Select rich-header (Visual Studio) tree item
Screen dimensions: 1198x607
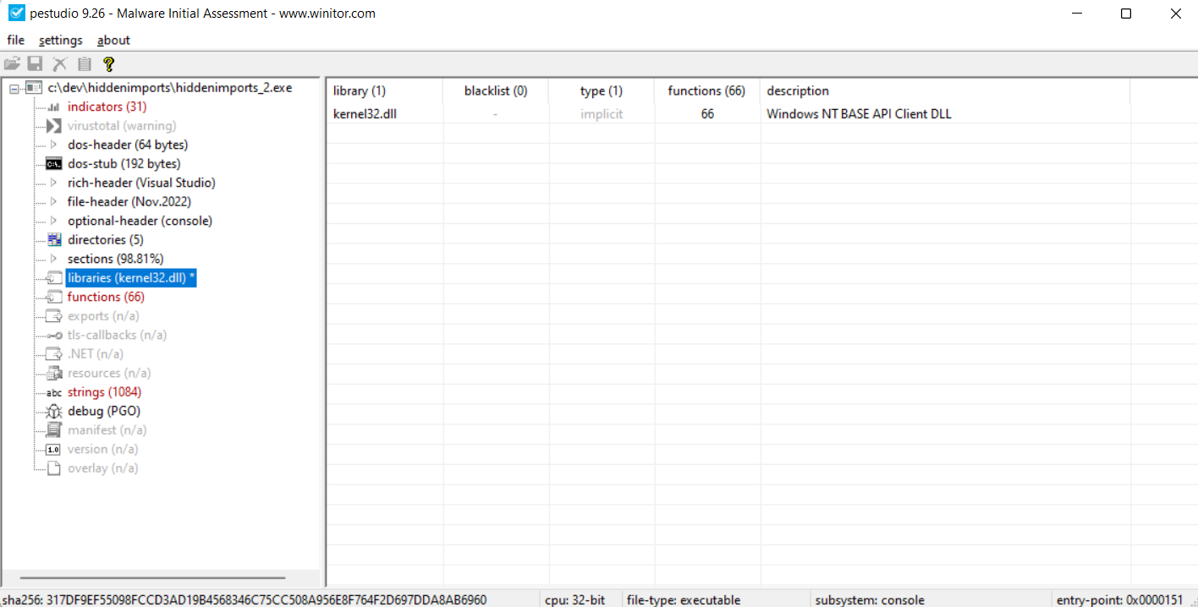tap(141, 183)
